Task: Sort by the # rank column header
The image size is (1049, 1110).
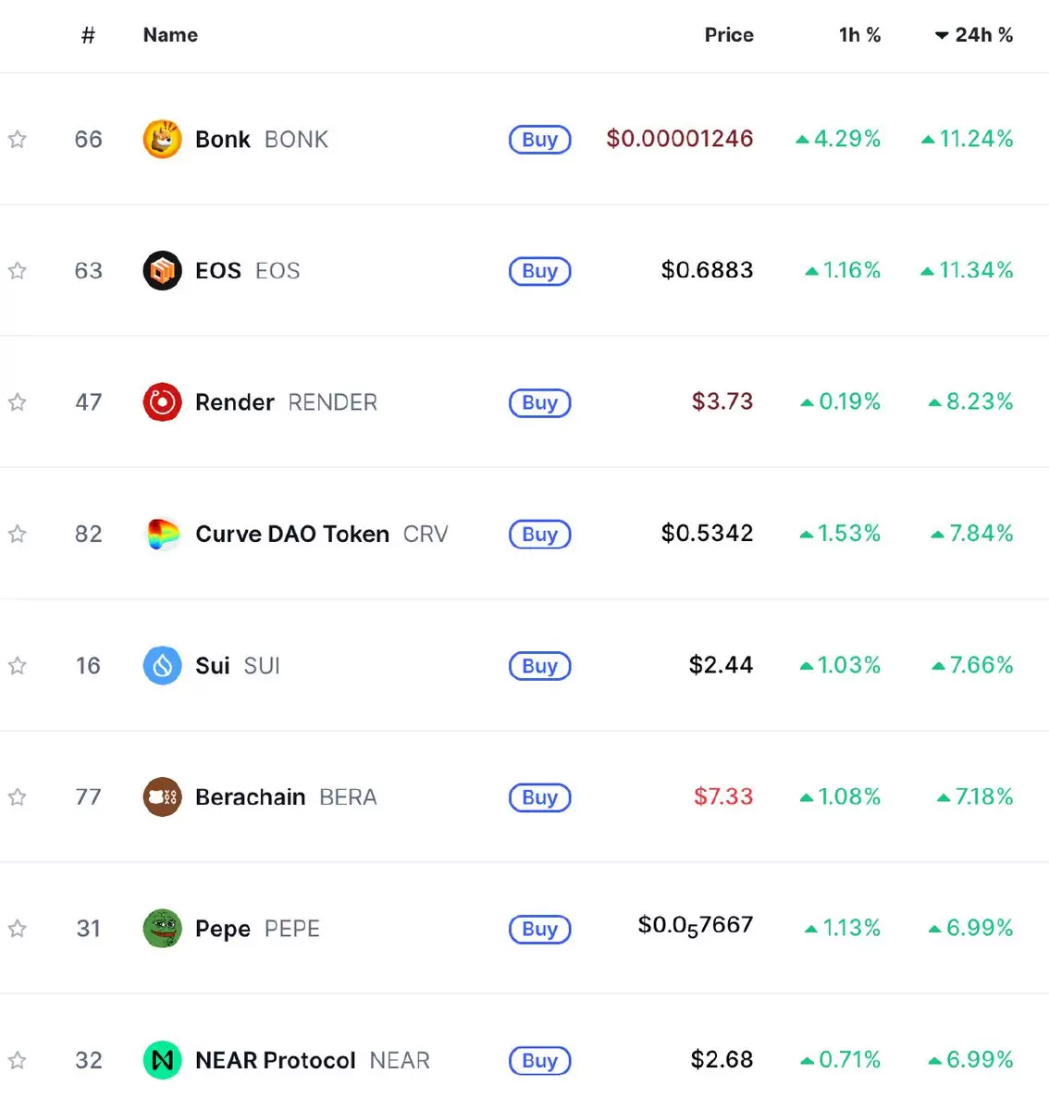Action: tap(88, 35)
